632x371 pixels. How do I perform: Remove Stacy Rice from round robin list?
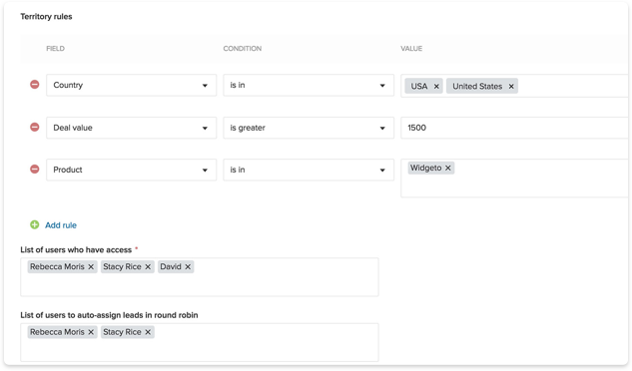pos(148,332)
